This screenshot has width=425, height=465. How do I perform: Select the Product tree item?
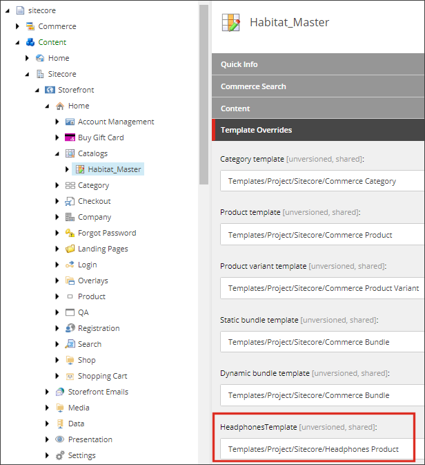click(92, 296)
